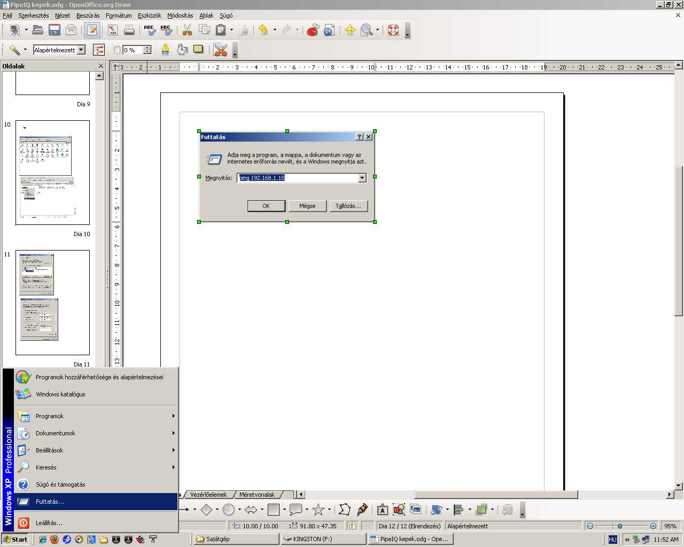This screenshot has width=684, height=547.
Task: Select the Callouts shape tool icon
Action: tap(296, 510)
